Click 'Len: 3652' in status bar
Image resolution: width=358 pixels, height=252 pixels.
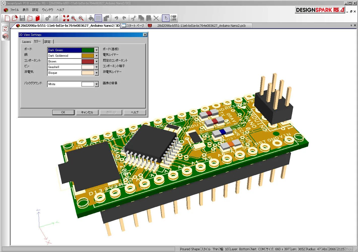point(298,249)
